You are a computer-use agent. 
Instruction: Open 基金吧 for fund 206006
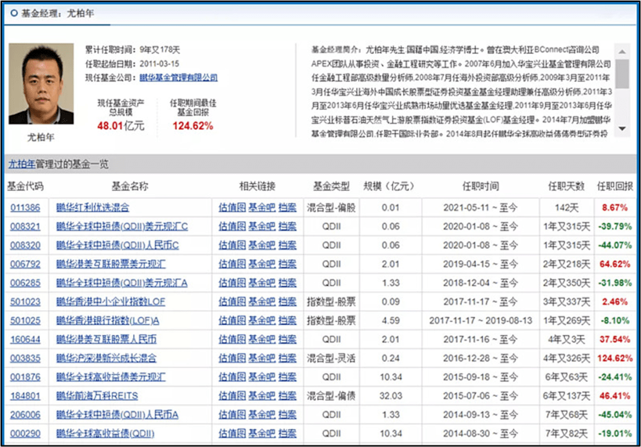click(x=262, y=415)
